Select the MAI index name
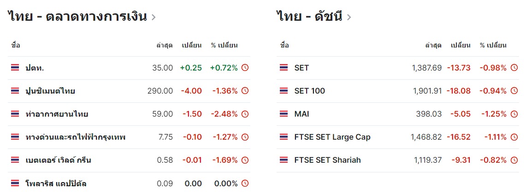 tap(301, 114)
